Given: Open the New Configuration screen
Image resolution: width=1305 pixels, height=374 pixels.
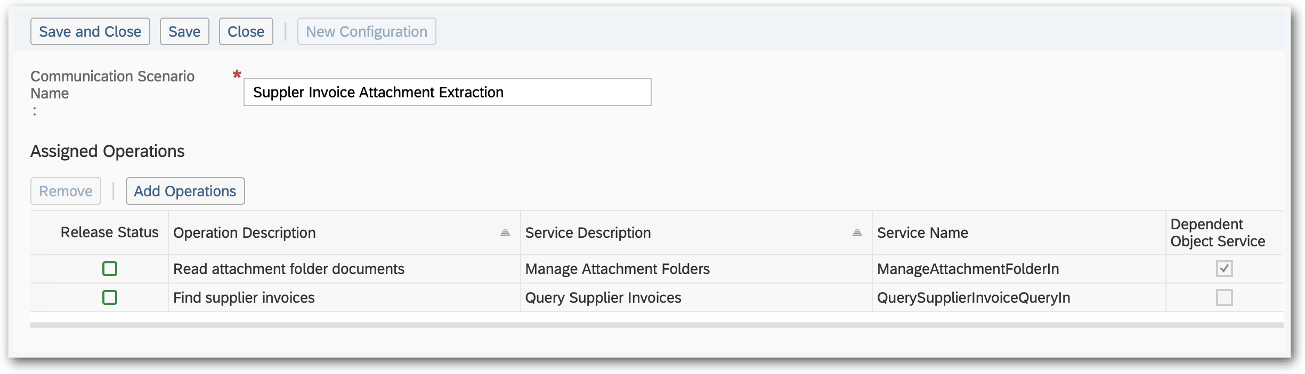Looking at the screenshot, I should tap(366, 31).
